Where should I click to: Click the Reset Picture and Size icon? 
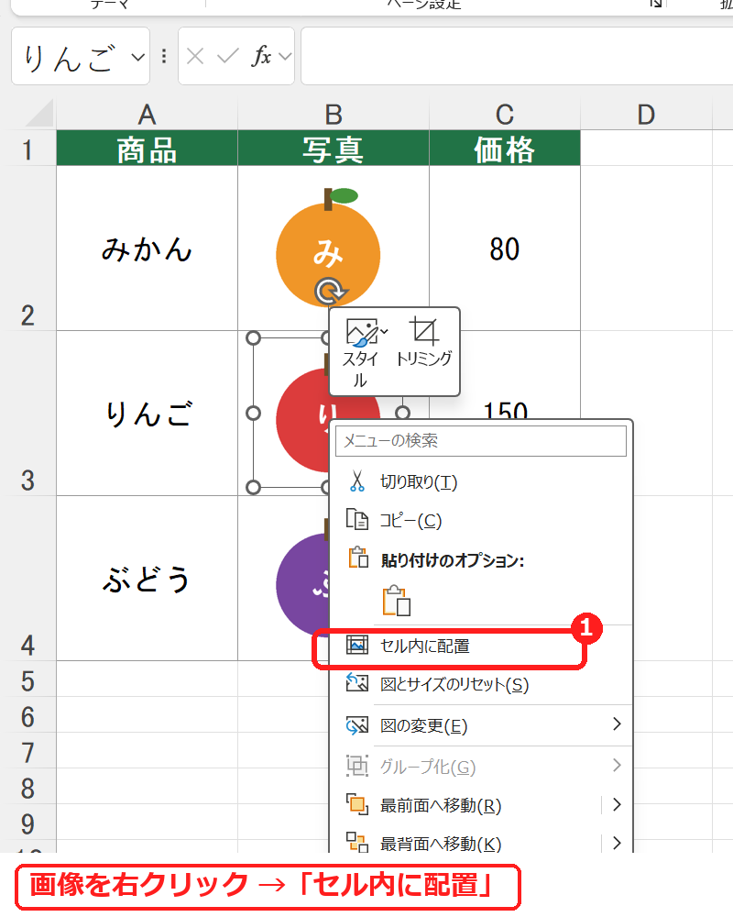click(x=357, y=682)
